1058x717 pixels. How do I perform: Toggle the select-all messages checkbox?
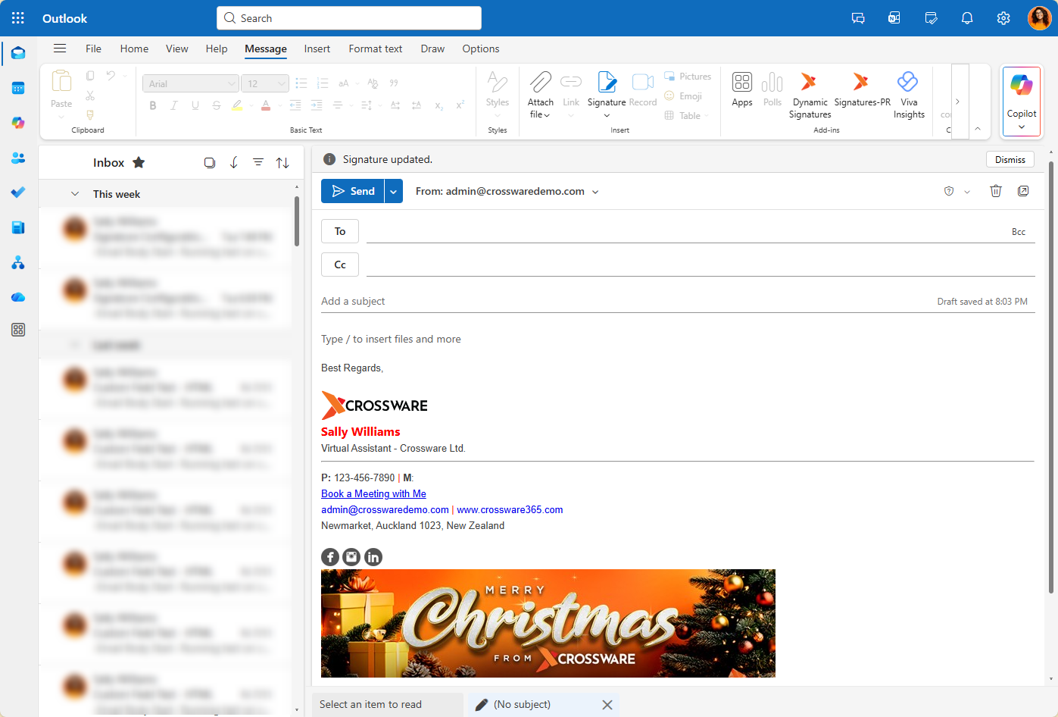coord(210,162)
